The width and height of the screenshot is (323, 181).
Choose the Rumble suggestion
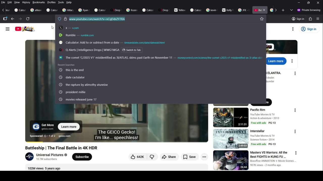[x=160, y=35]
